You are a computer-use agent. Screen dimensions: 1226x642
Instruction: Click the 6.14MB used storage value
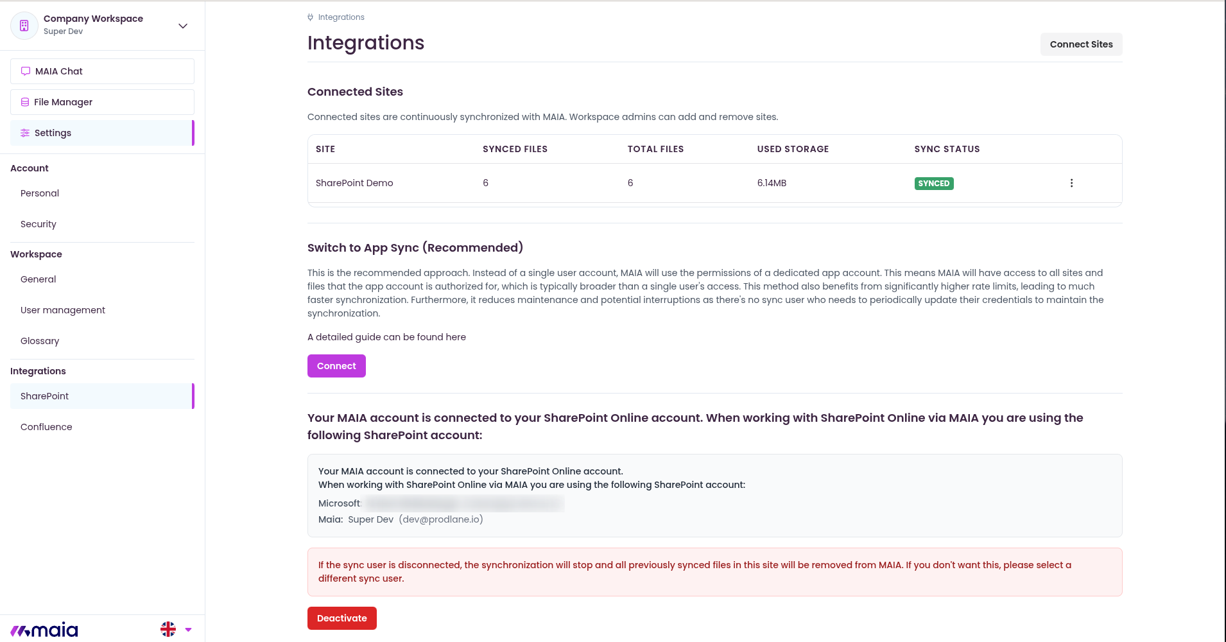(772, 183)
